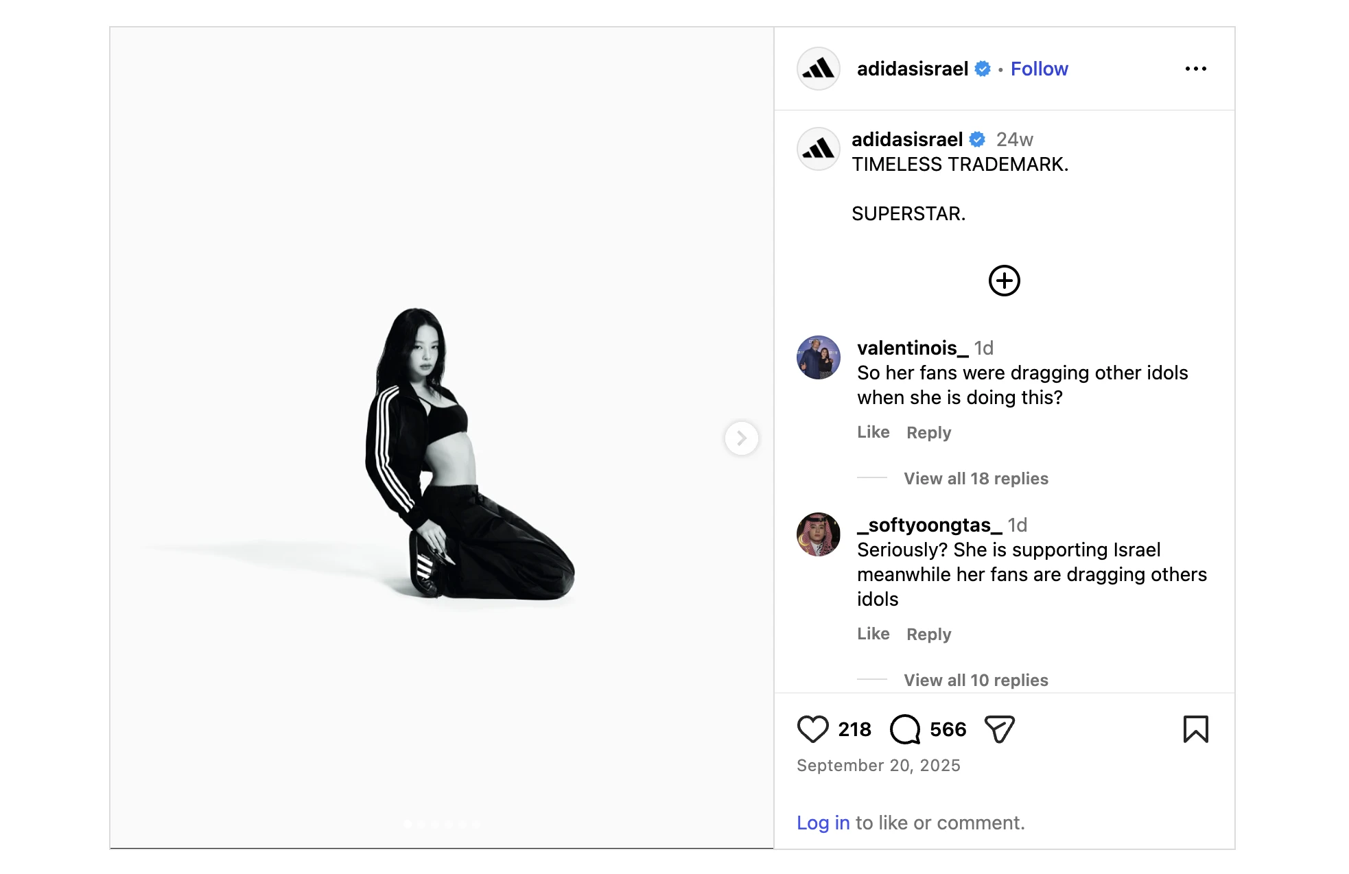Viewport: 1349px width, 874px height.
Task: Expand all 18 replies under valentinois_'s comment
Action: [976, 478]
